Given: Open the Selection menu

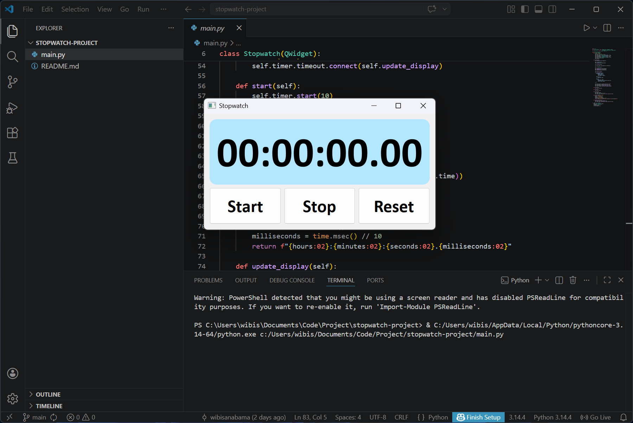Looking at the screenshot, I should coord(75,9).
